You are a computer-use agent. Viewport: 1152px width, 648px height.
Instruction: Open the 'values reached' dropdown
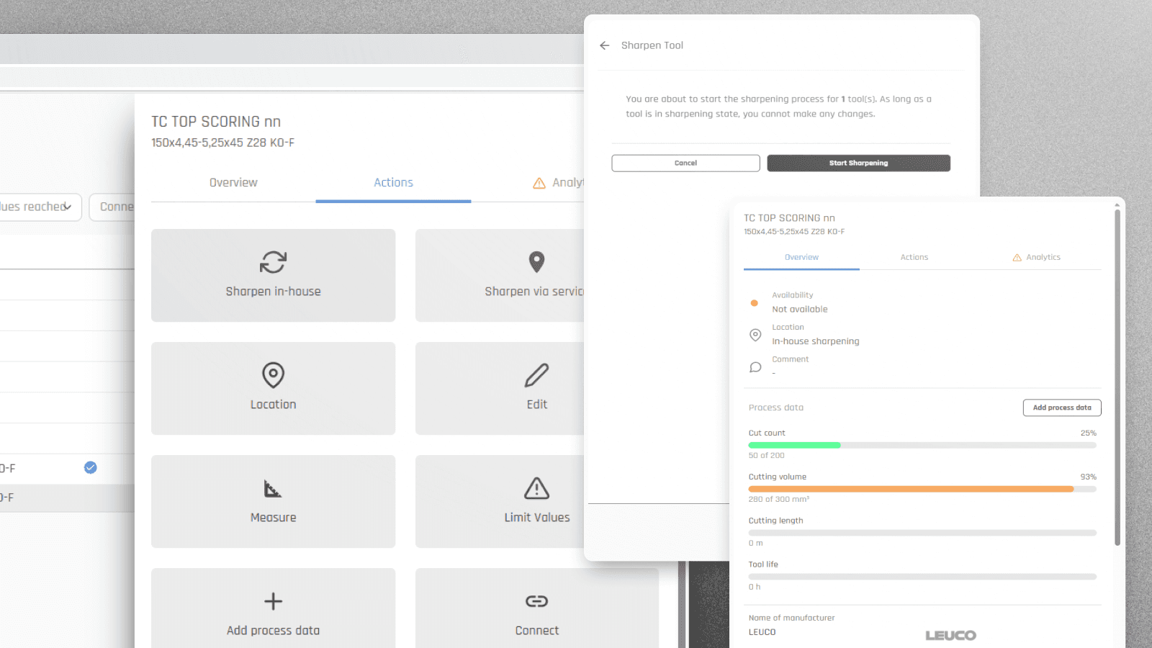coord(39,207)
